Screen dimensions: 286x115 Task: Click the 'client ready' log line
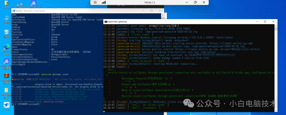(128, 35)
